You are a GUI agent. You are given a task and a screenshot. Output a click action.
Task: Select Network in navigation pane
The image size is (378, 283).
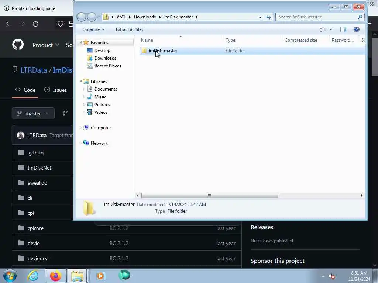click(99, 143)
